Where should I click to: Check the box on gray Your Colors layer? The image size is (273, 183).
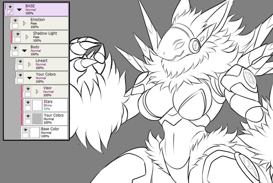tap(28, 122)
